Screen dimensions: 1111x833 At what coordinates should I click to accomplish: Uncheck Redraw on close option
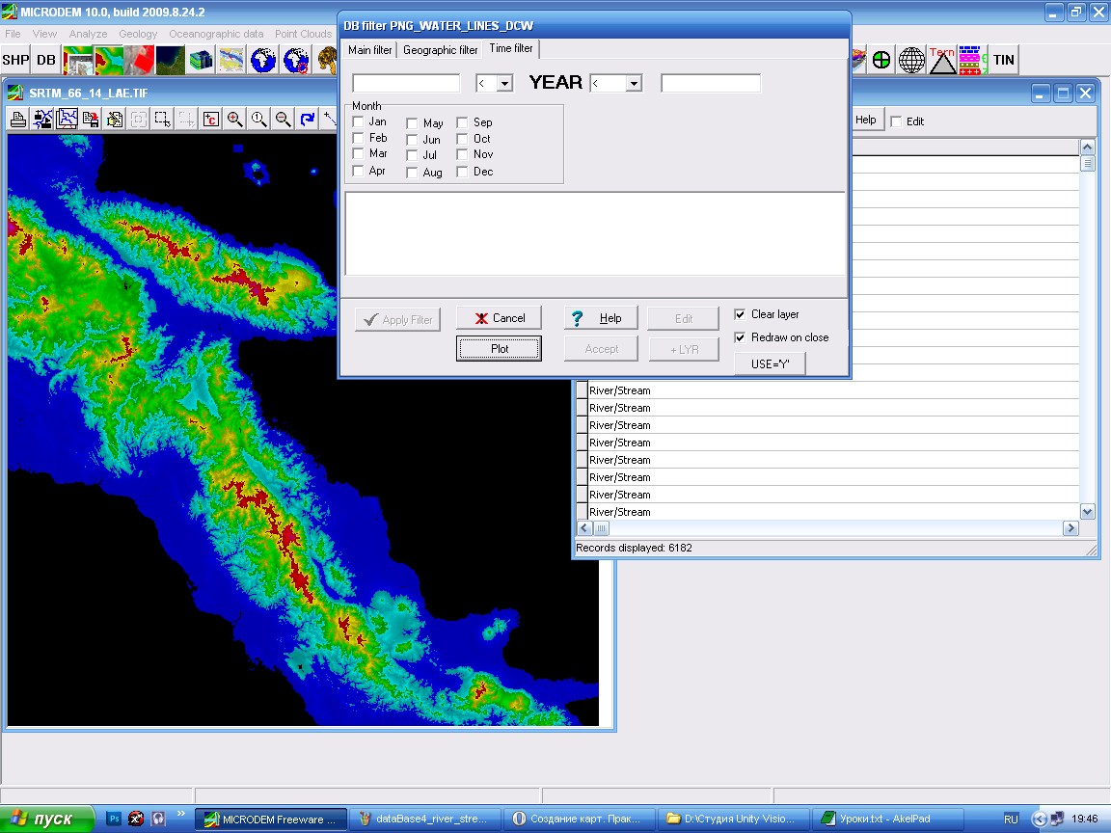coord(740,337)
